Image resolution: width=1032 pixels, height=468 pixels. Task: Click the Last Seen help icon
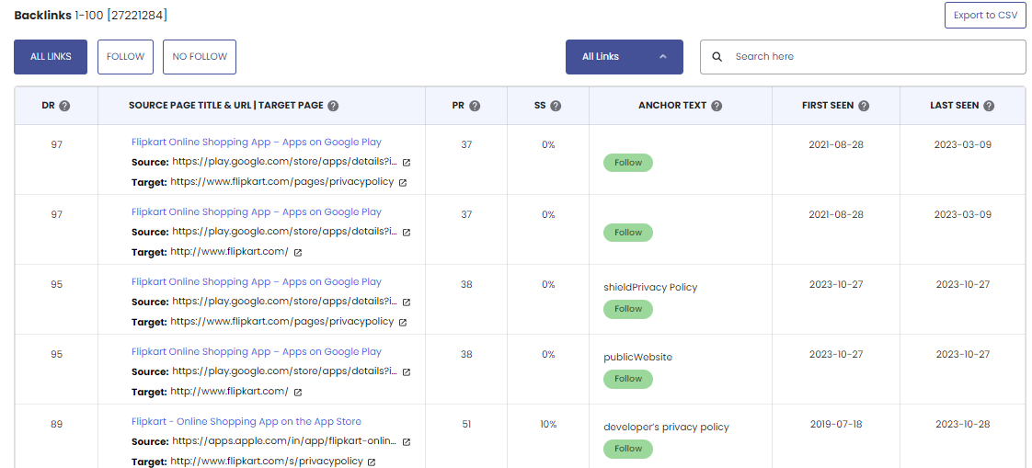[989, 106]
